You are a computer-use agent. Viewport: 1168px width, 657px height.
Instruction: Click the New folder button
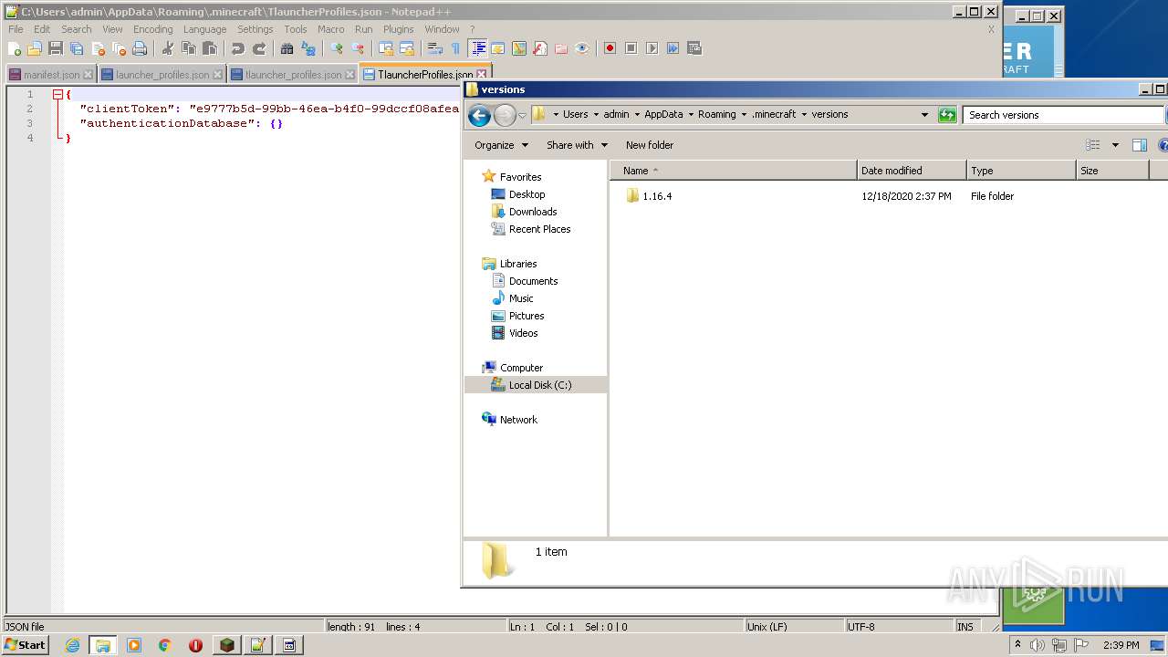coord(650,145)
